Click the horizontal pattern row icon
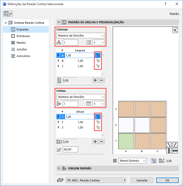Image resolution: width=183 pixels, height=186 pixels. pyautogui.click(x=175, y=151)
